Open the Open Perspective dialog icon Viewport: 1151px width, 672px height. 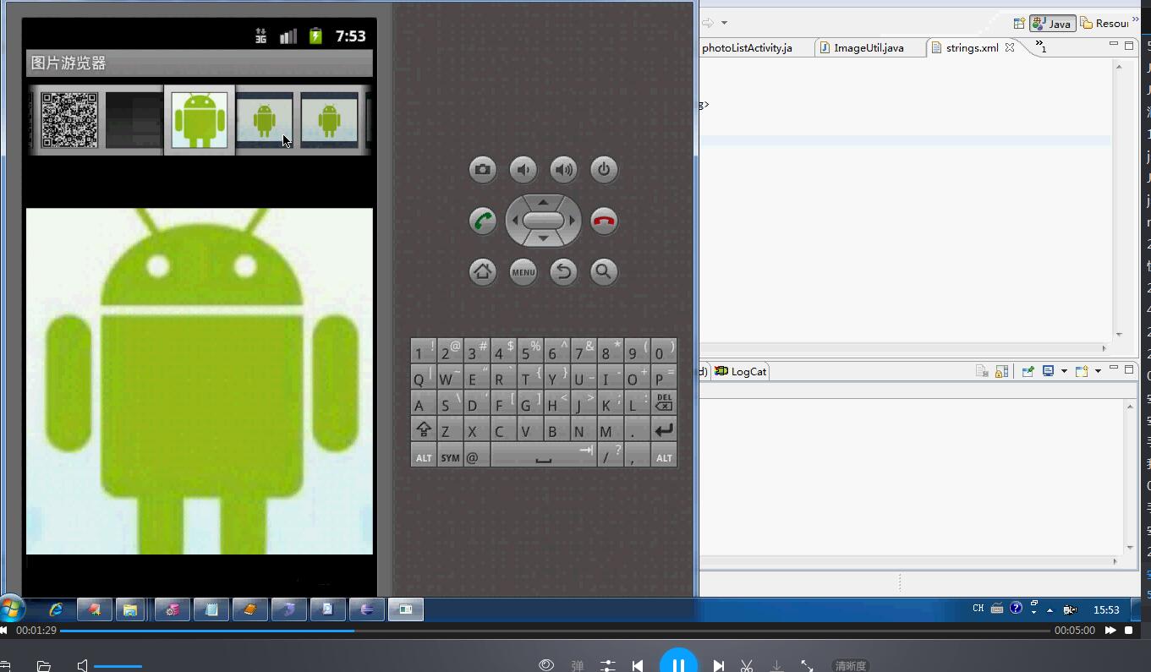click(x=1019, y=24)
